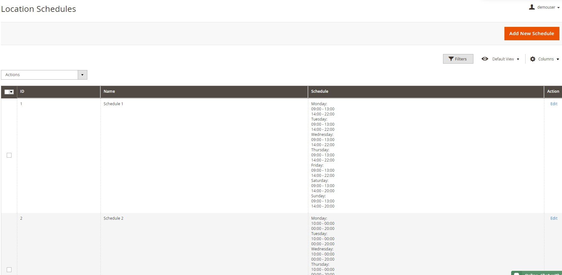Click the Action column header
Screen dimensions: 562x275
553,91
